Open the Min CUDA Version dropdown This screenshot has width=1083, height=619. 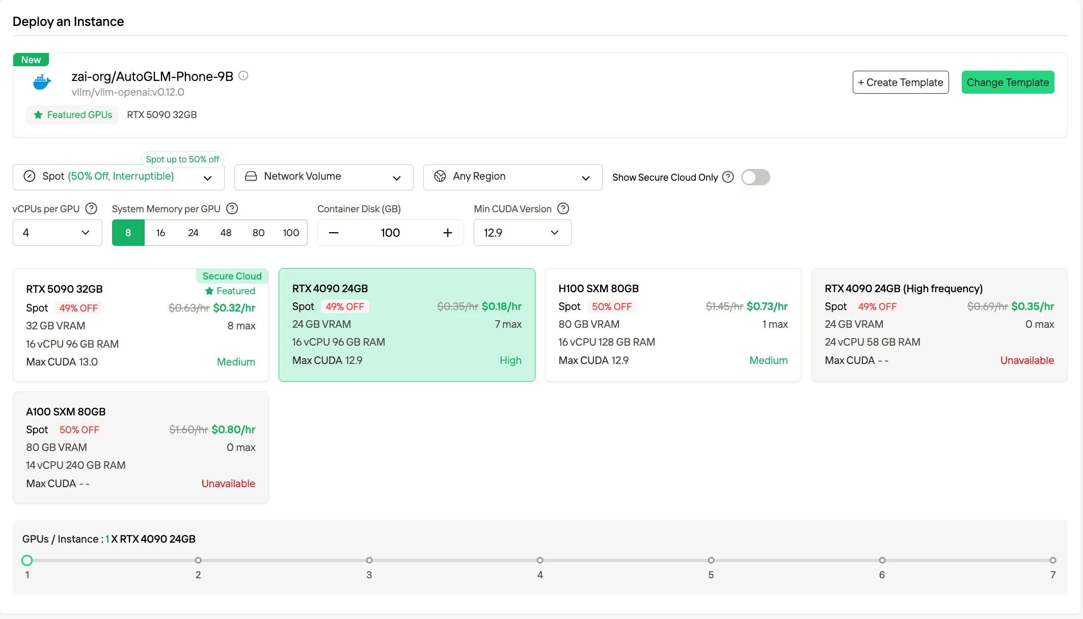[523, 233]
